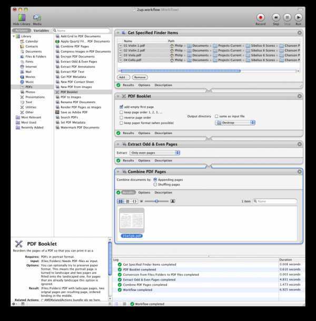Collapse the PDF Booklet action panel
This screenshot has height=321, width=316.
[118, 96]
